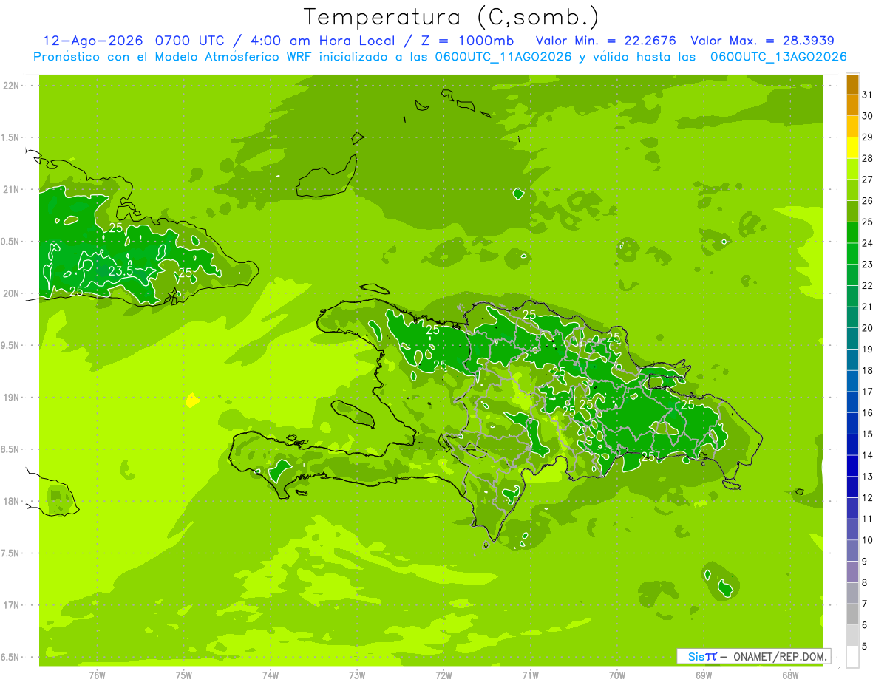Pick the lime swatch between 27 and 28
887x685 pixels.
(852, 169)
